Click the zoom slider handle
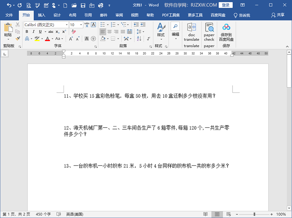The image size is (292, 218). 254,214
